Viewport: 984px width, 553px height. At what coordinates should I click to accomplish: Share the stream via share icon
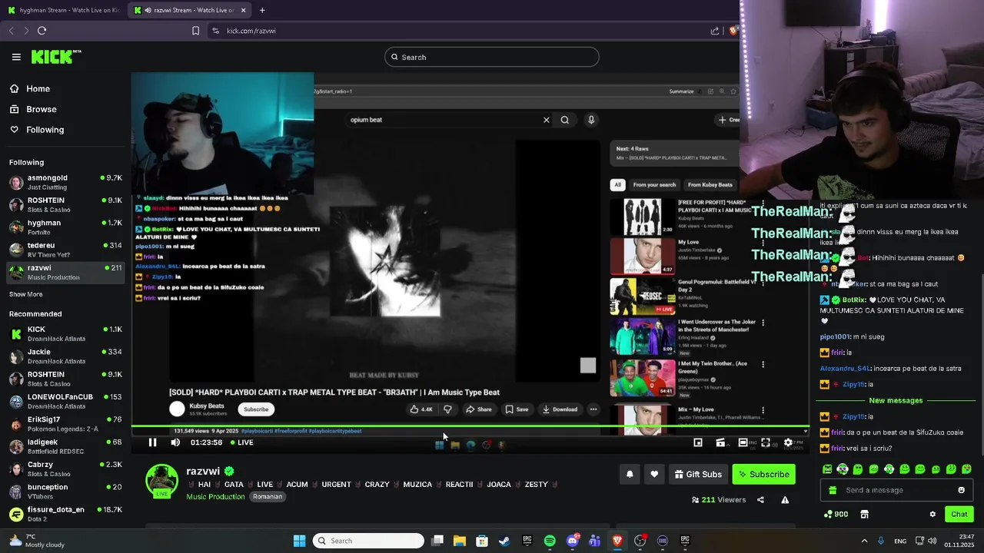[760, 500]
